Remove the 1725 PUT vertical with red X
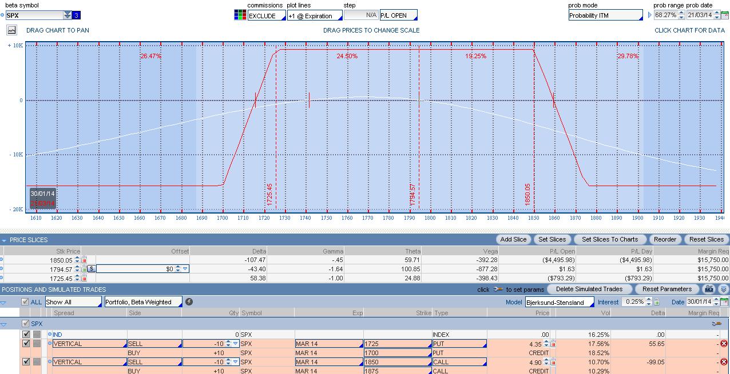 click(x=724, y=344)
